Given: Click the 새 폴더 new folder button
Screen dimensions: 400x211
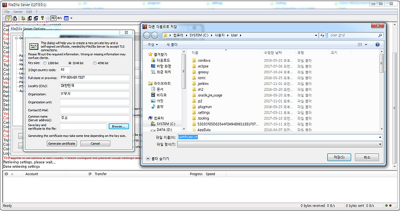Looking at the screenshot, I should pos(172,45).
